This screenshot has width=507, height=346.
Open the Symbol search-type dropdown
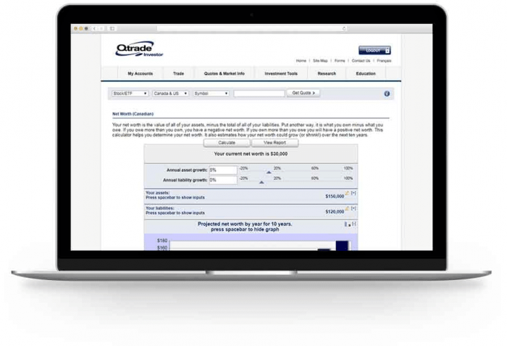[211, 94]
